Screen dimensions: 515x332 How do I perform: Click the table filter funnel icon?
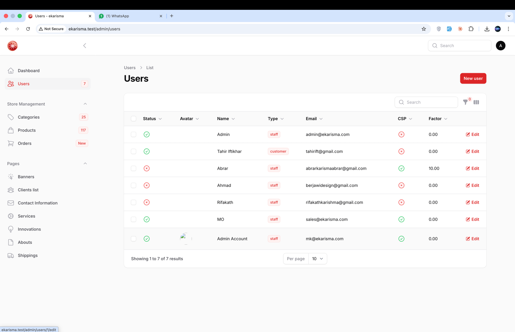pyautogui.click(x=465, y=102)
